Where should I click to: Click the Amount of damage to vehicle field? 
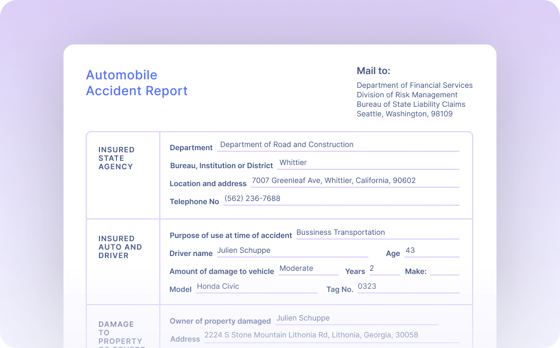click(308, 268)
